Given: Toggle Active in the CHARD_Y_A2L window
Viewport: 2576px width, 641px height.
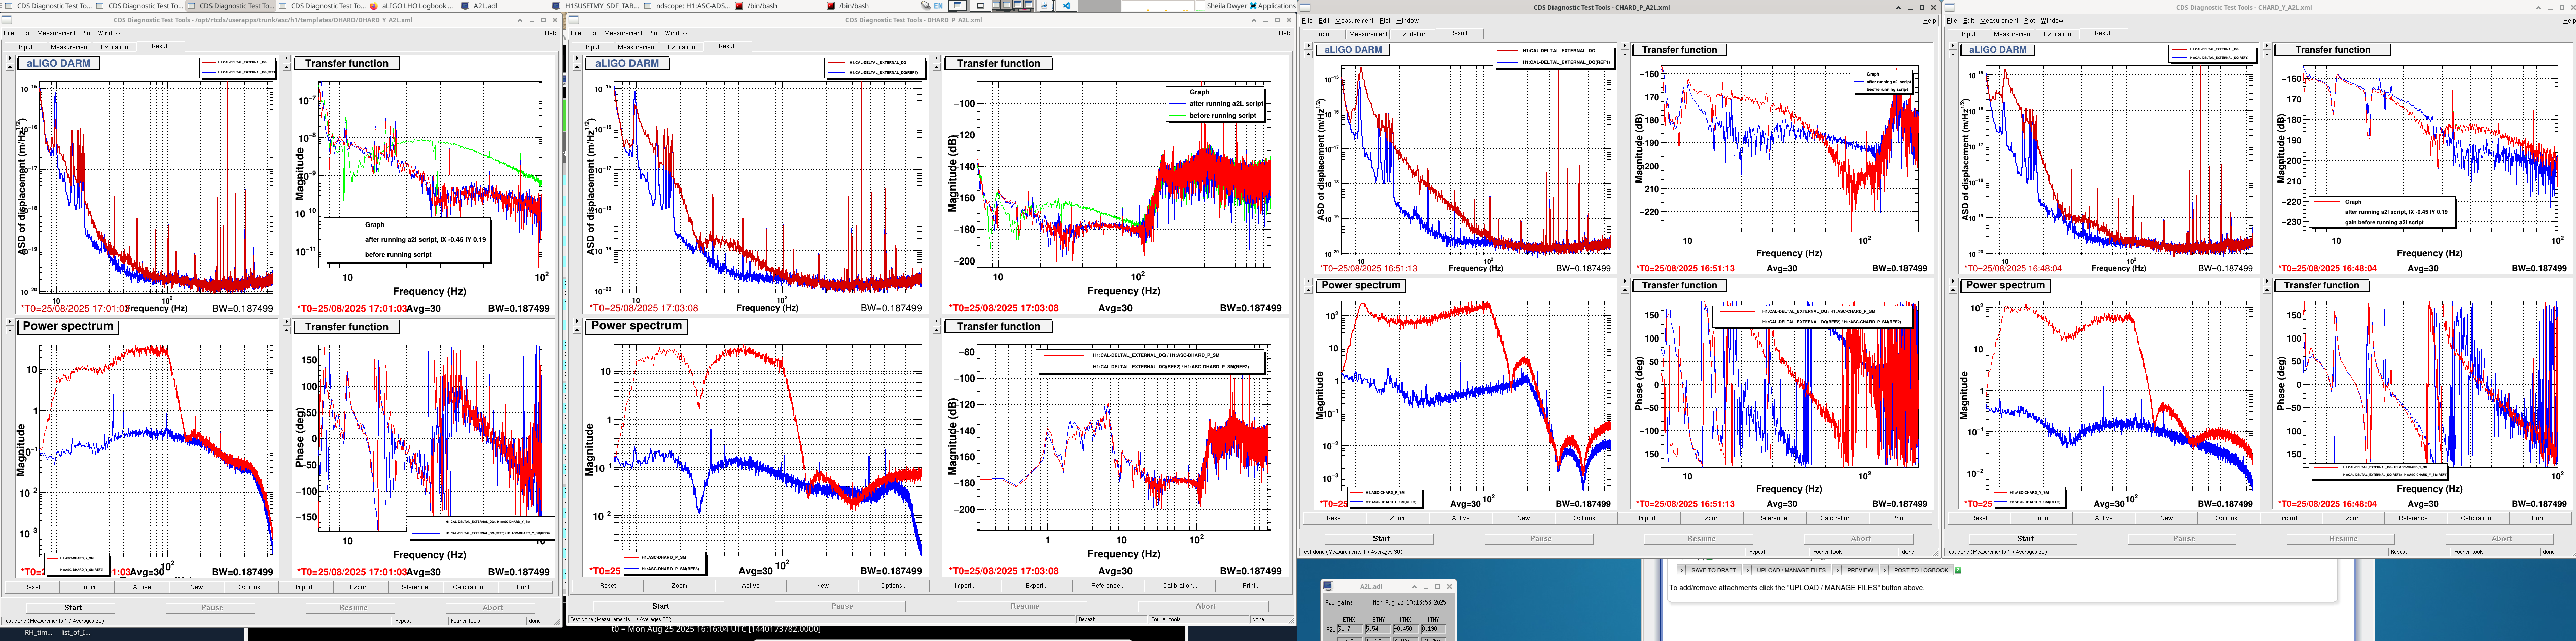Looking at the screenshot, I should tap(2104, 518).
